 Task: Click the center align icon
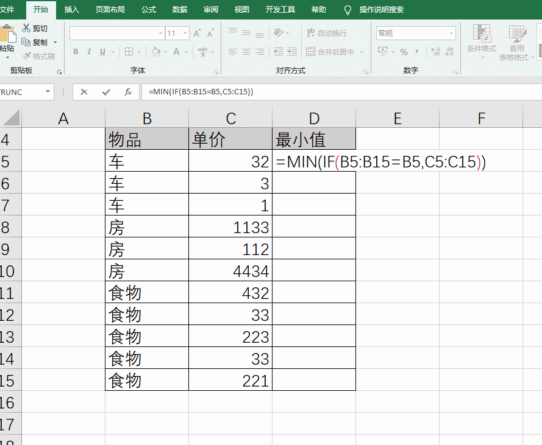pyautogui.click(x=246, y=52)
